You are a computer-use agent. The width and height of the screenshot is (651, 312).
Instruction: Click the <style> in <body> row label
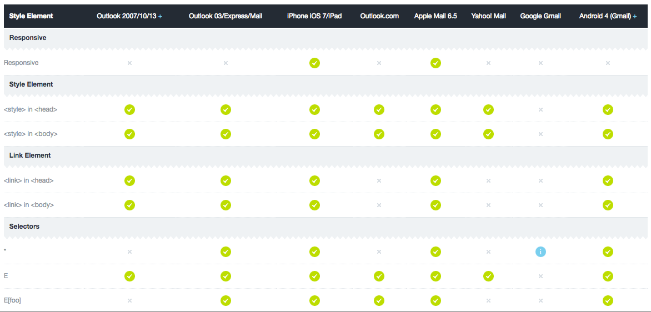pyautogui.click(x=31, y=134)
